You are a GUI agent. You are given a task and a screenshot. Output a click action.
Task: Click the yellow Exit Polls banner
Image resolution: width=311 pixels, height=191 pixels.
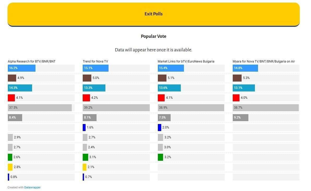(153, 15)
